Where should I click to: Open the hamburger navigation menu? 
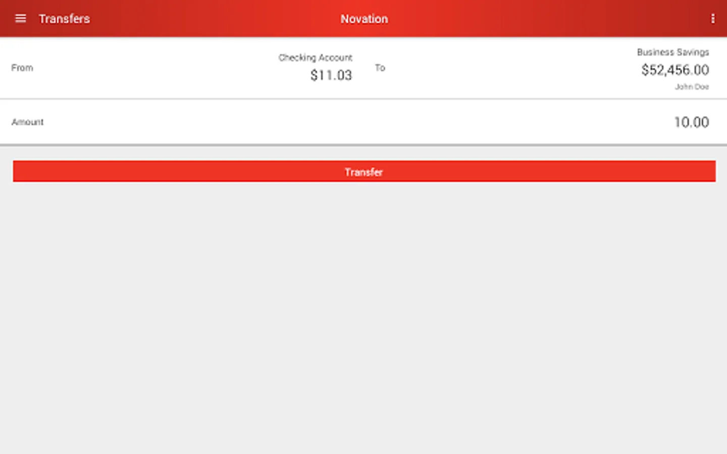point(20,19)
